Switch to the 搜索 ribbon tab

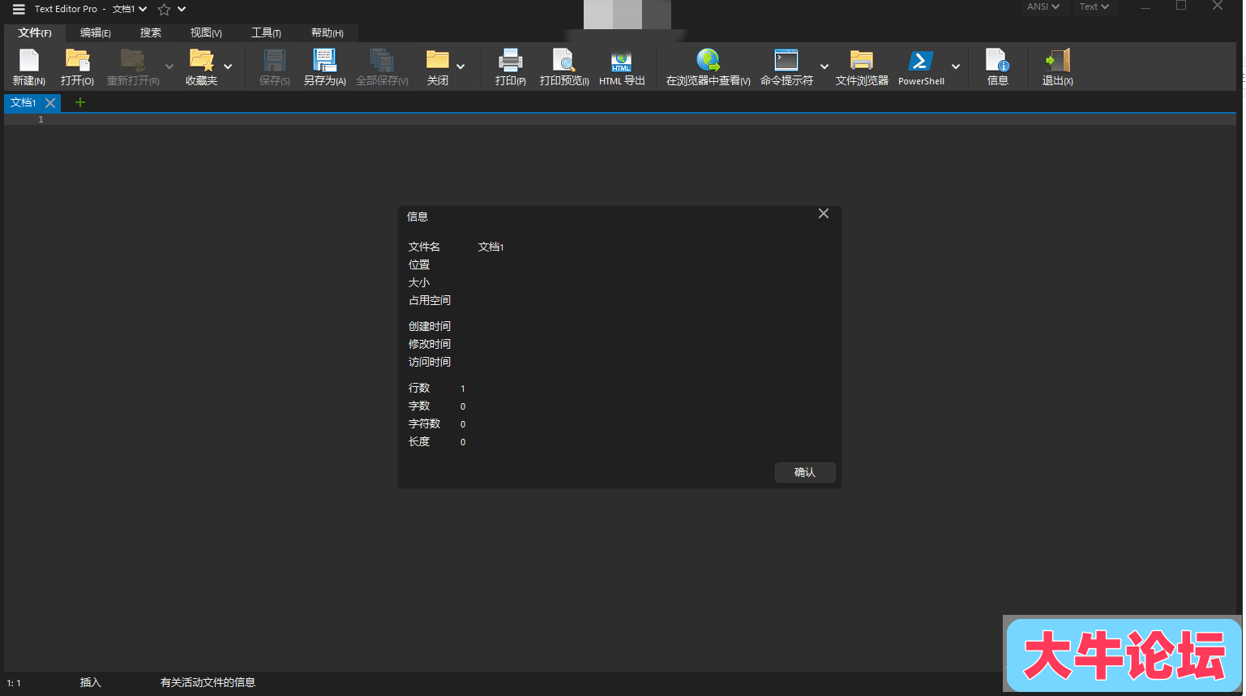click(151, 32)
